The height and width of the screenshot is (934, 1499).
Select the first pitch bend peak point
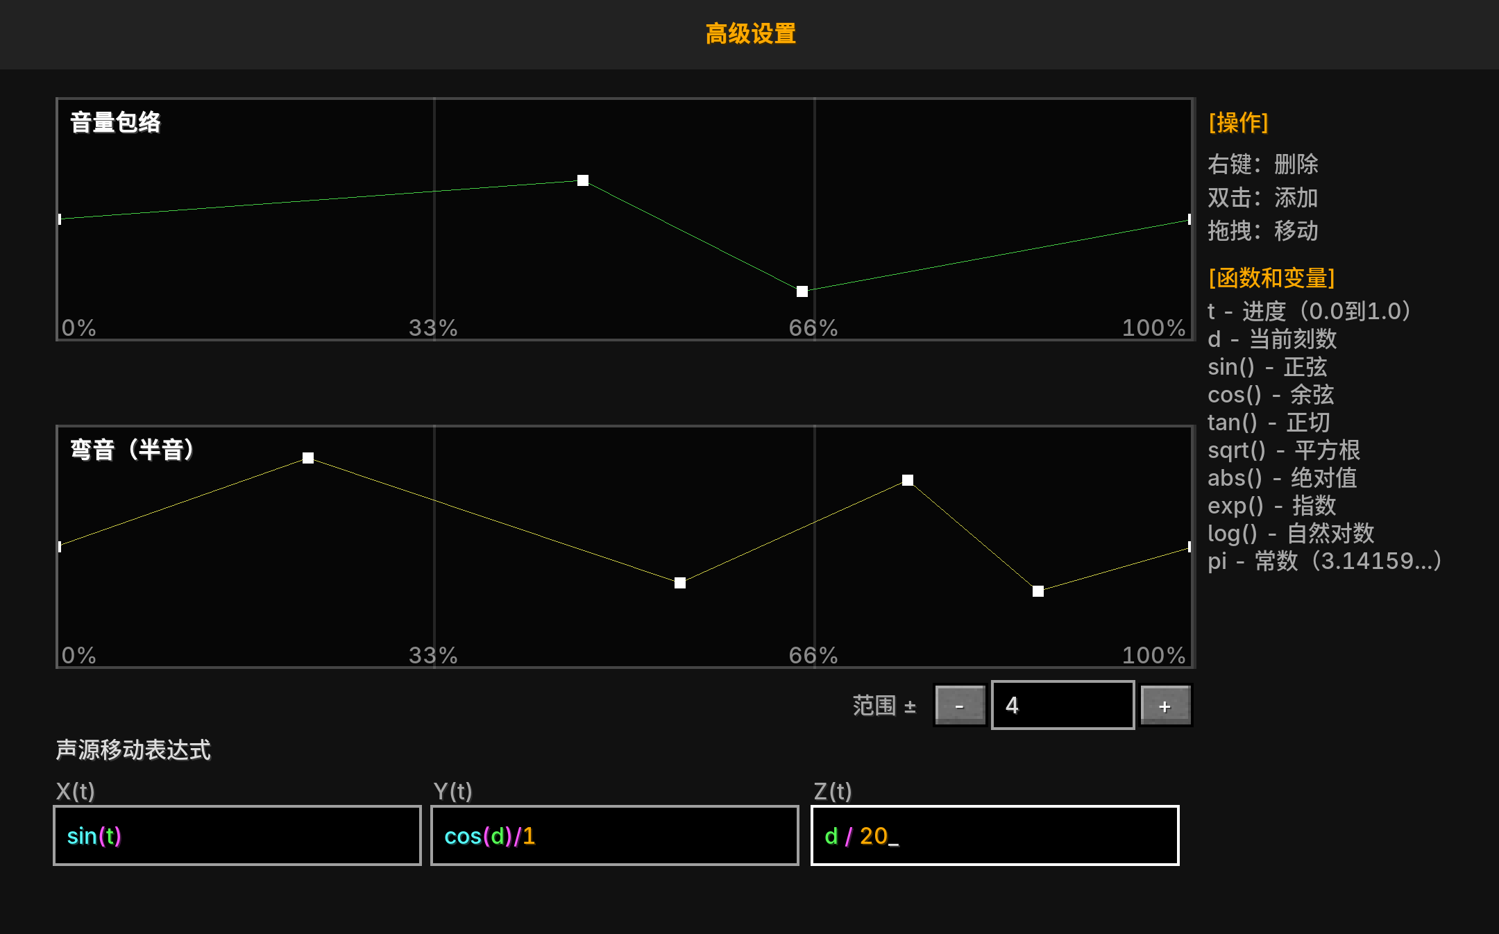point(308,458)
